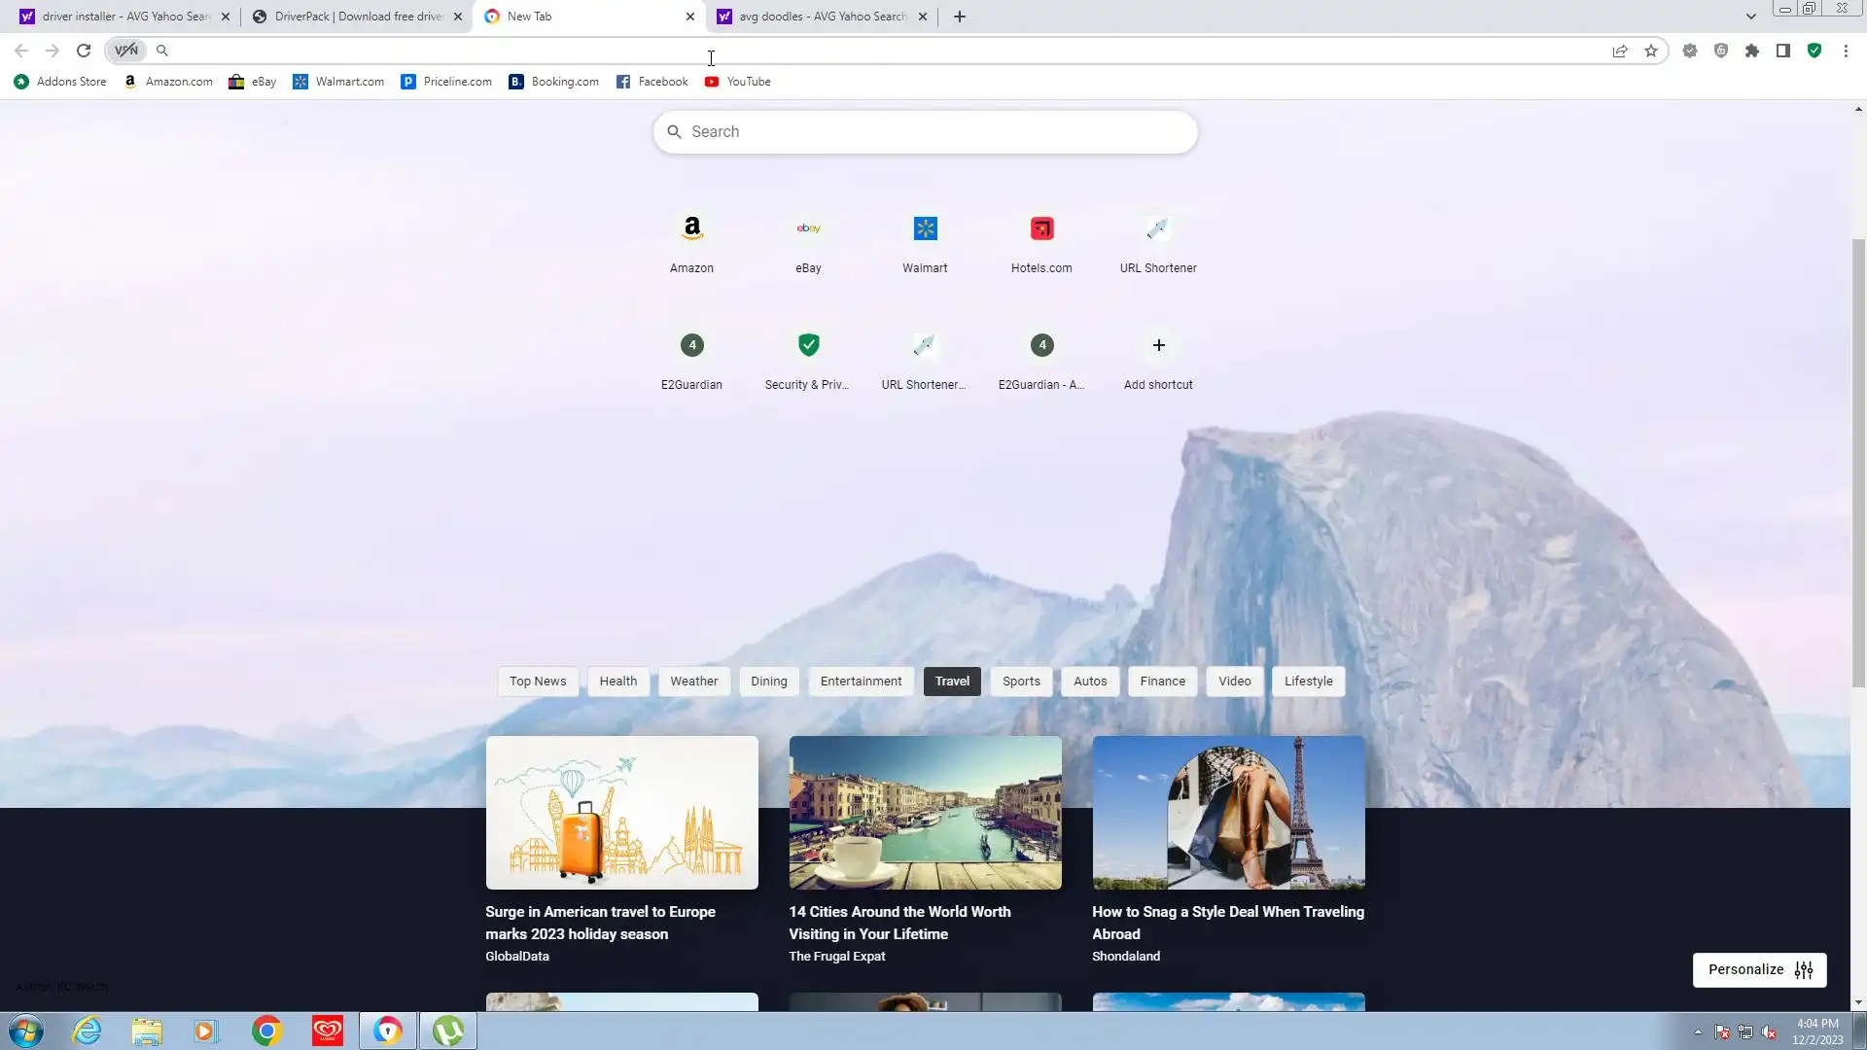Open uTorrent from the taskbar
Viewport: 1867px width, 1050px height.
point(448,1031)
